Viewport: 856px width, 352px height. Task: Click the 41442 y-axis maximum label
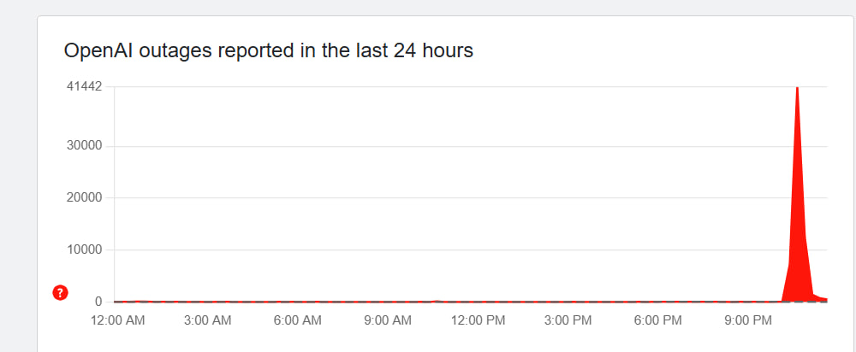click(x=84, y=86)
